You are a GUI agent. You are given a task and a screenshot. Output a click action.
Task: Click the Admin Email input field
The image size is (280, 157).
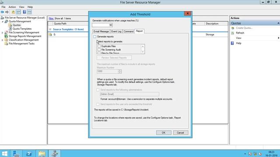(x=129, y=94)
